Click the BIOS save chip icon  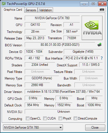(x=99, y=45)
